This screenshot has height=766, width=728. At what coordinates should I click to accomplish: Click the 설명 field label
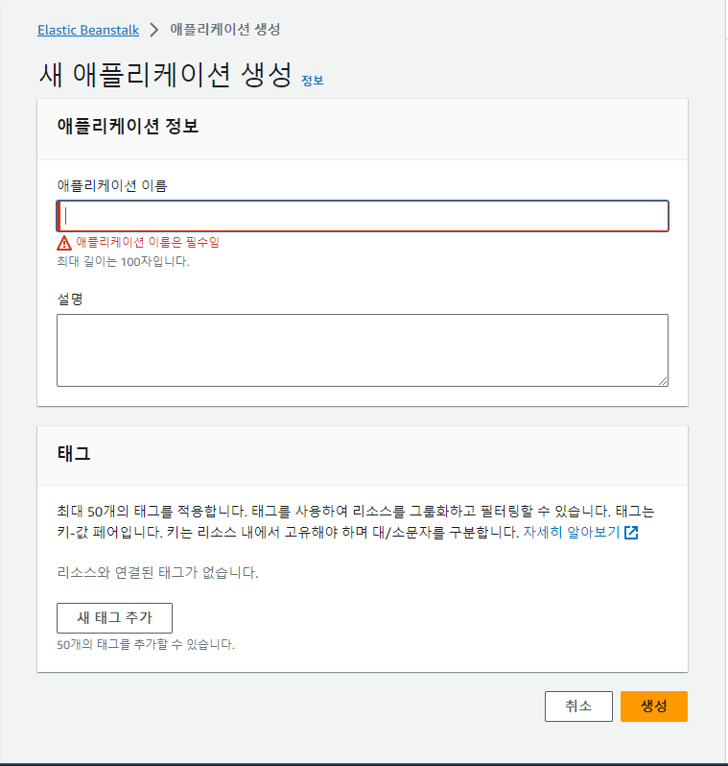[x=70, y=299]
